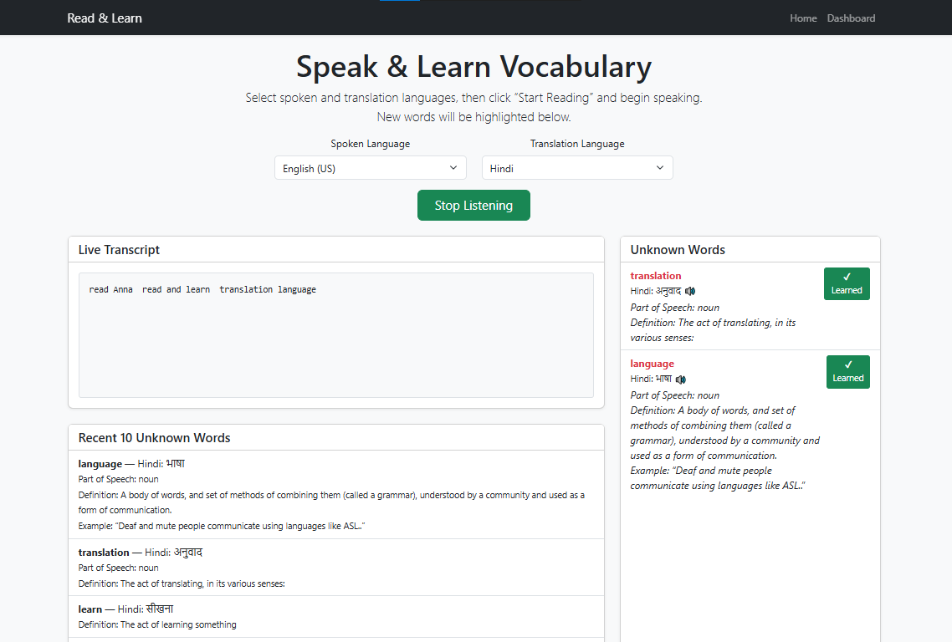Screen dimensions: 952x642
Task: Open the Spoken Language dropdown
Action: tap(370, 168)
